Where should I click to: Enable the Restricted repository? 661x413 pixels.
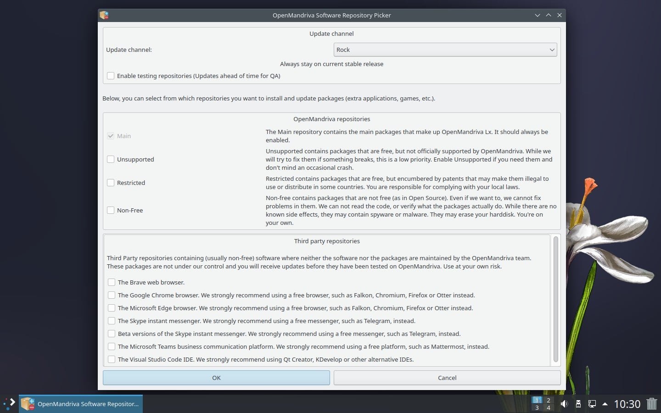[x=111, y=183]
